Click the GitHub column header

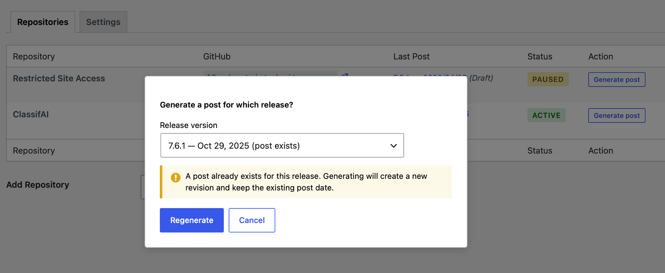pyautogui.click(x=217, y=57)
